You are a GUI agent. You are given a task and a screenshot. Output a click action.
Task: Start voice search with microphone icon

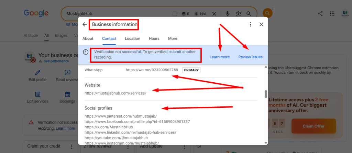[228, 14]
